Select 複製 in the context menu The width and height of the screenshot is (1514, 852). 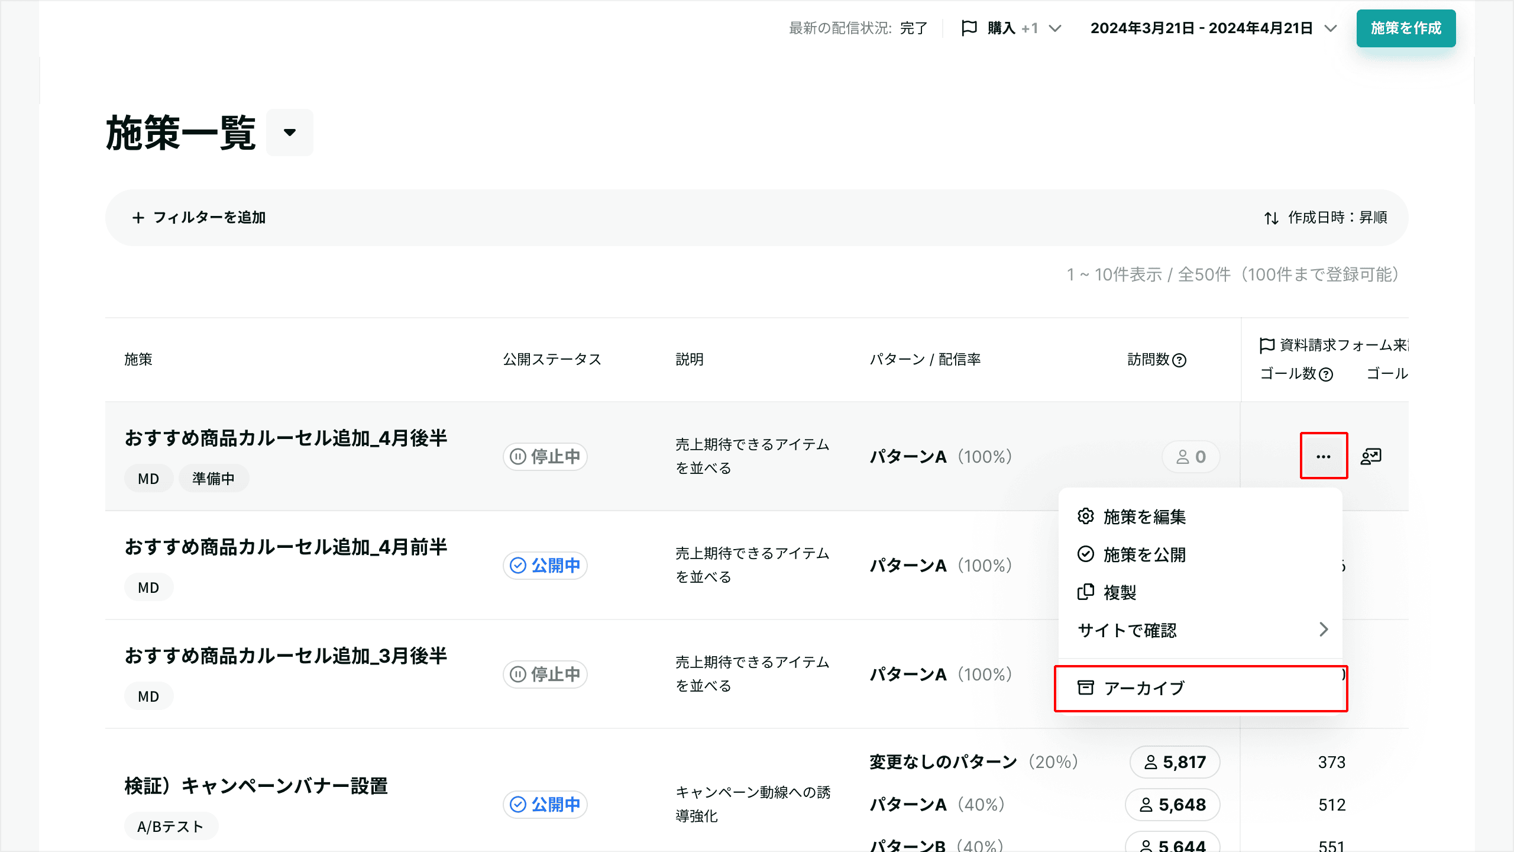(1201, 592)
